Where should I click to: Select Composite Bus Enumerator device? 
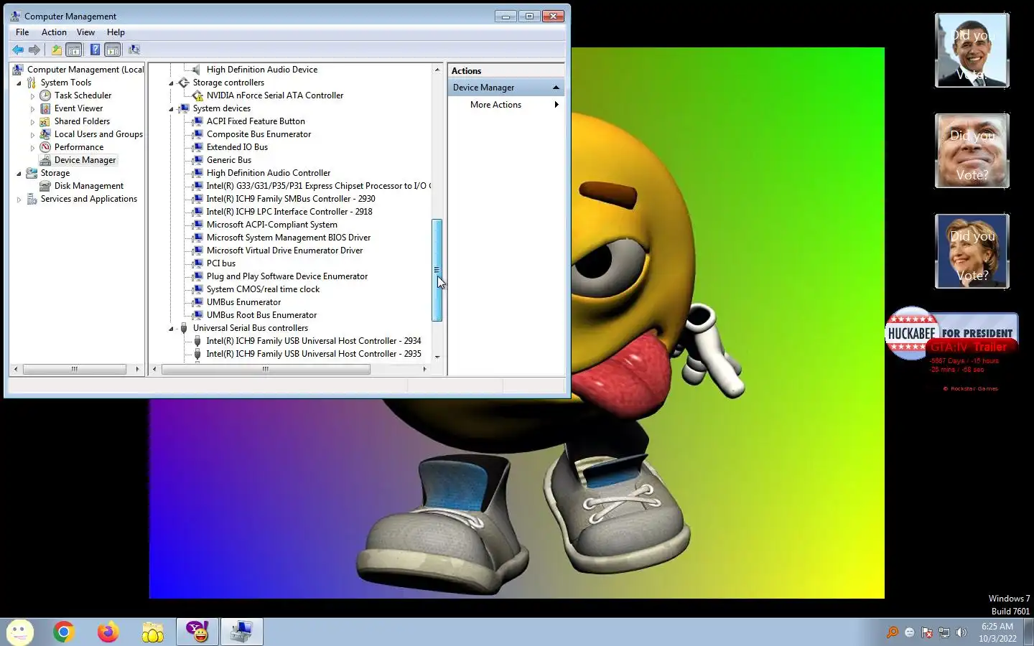(259, 134)
